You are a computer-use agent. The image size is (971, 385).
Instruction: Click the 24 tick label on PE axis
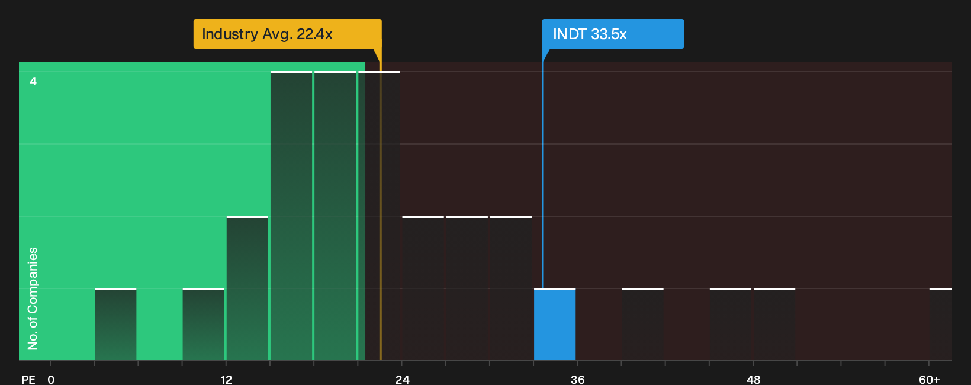(402, 379)
